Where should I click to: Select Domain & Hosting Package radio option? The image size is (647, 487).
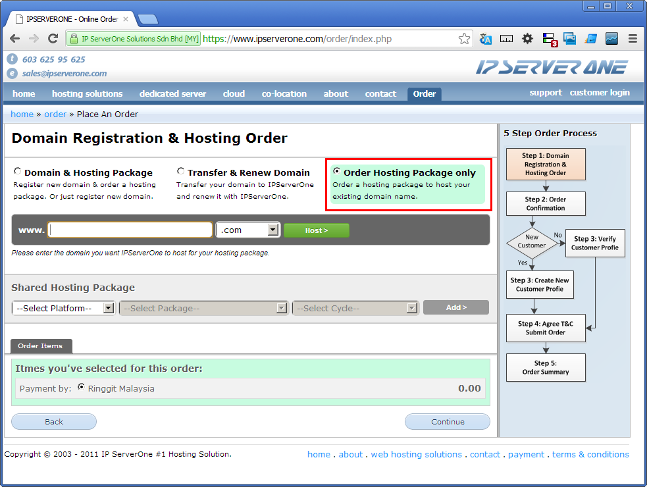pyautogui.click(x=17, y=171)
